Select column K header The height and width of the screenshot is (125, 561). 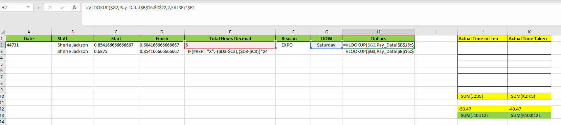[x=529, y=32]
